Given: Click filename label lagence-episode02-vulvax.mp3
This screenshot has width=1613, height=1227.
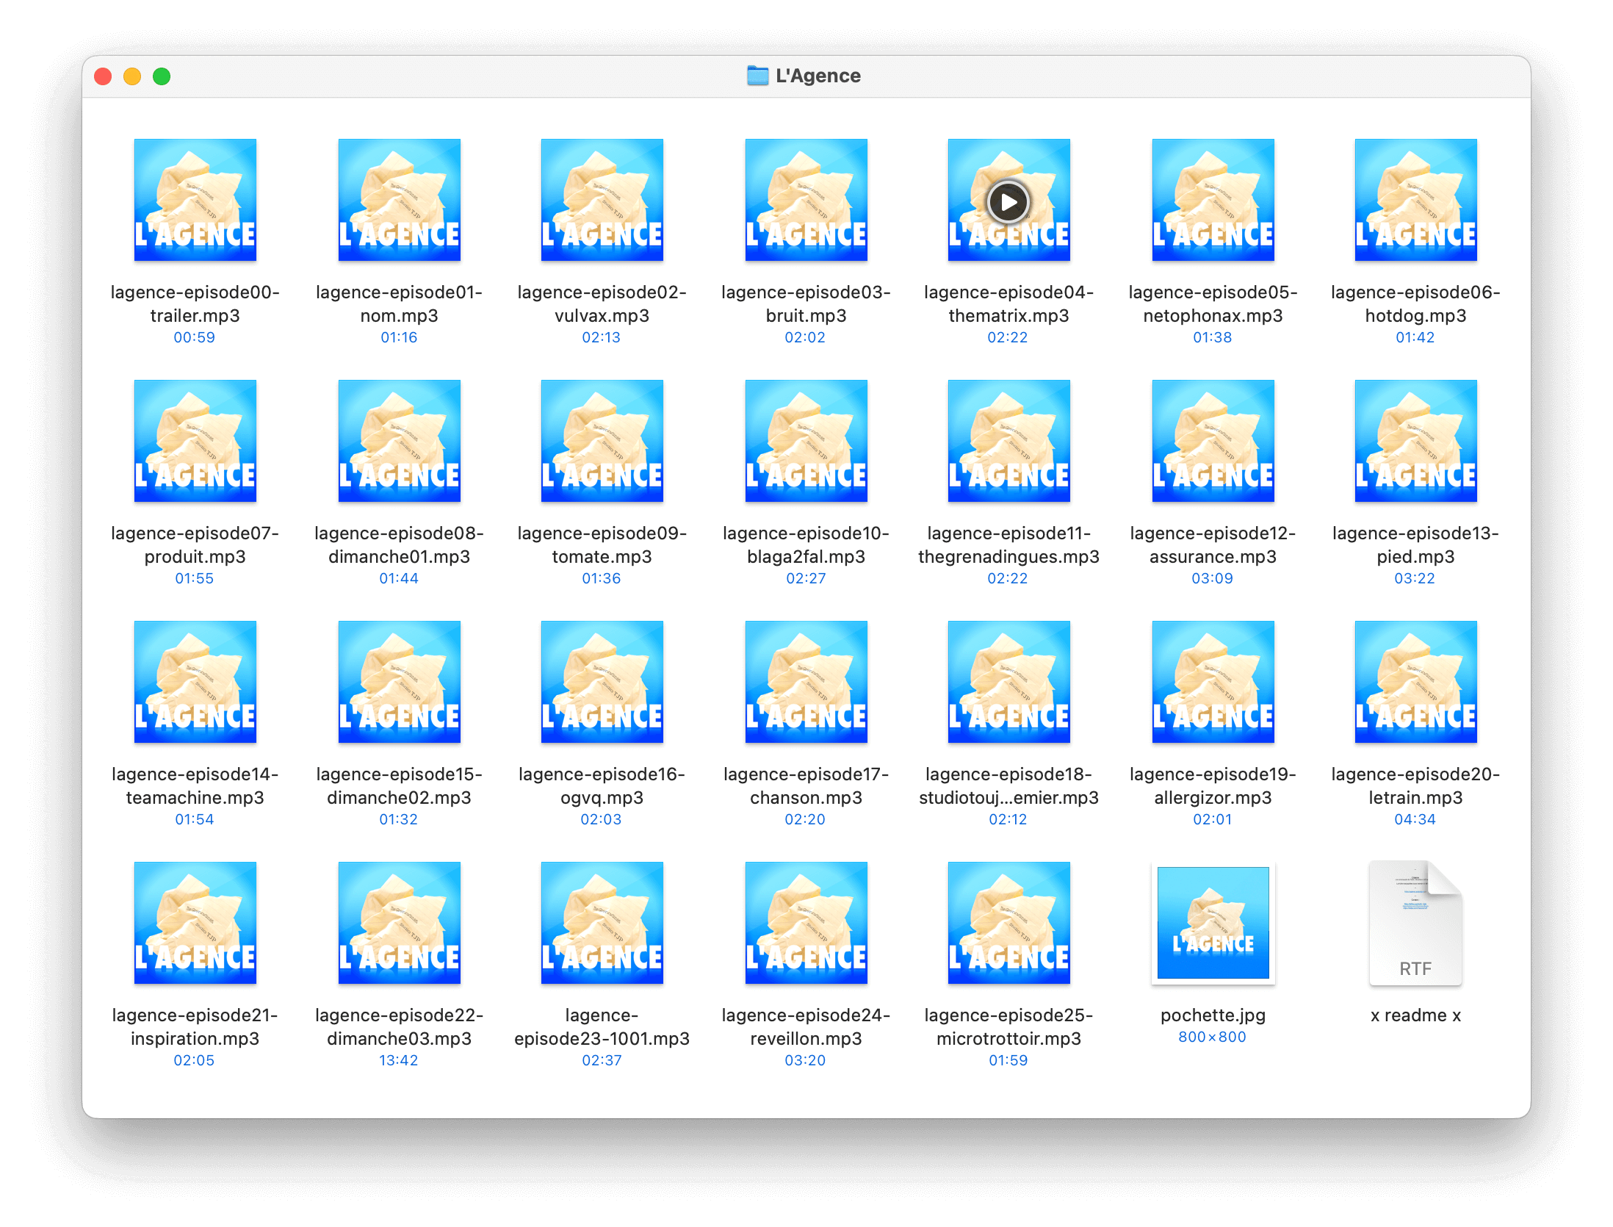Looking at the screenshot, I should click(602, 304).
